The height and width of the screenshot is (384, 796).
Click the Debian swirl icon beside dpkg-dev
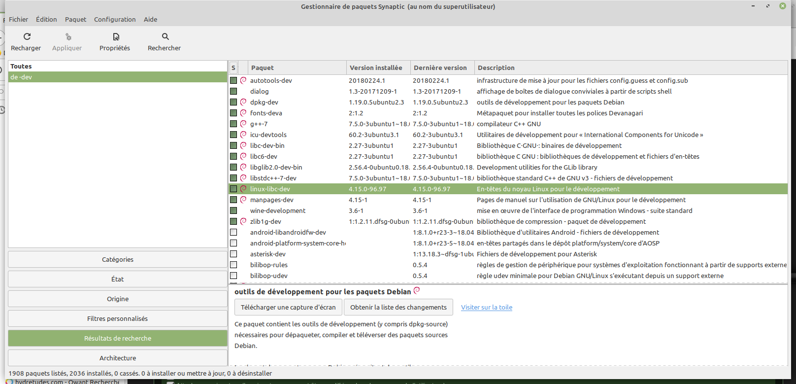pyautogui.click(x=243, y=102)
